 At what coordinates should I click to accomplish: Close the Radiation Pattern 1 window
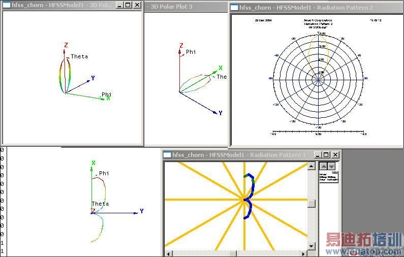335,155
